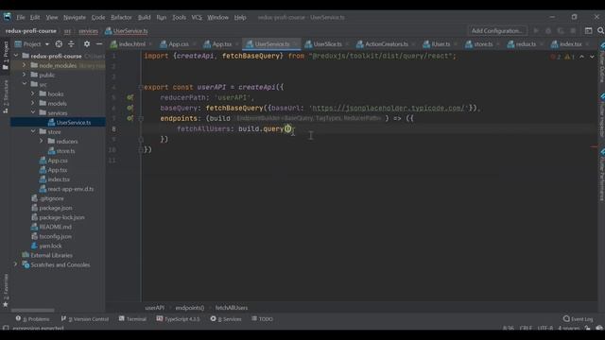Toggle the Structure side tool window
This screenshot has height=340, width=605.
6,96
